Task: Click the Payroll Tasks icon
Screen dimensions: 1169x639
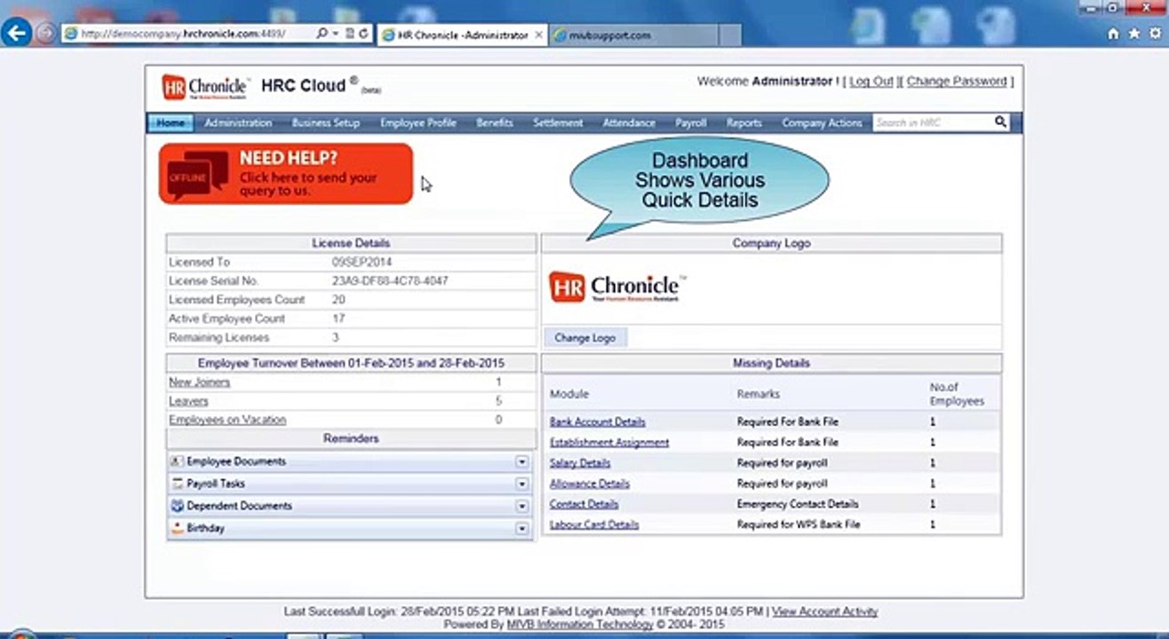Action: click(x=177, y=484)
